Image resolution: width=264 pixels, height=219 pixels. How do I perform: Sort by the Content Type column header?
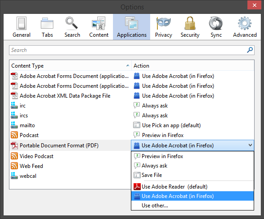[70, 65]
